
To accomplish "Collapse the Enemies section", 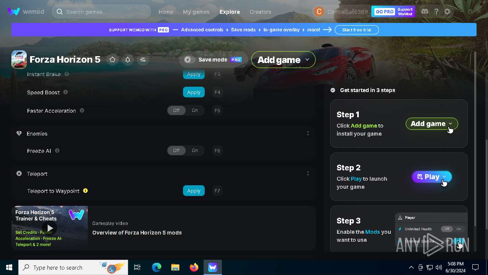I will (308, 134).
